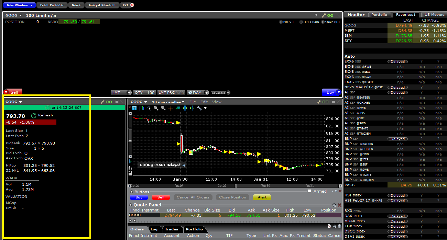447x240 pixels.
Task: Expand the advanced order options plus toggle
Action: (x=228, y=93)
